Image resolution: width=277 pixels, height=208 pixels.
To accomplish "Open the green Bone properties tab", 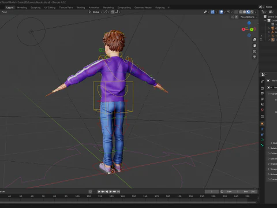I will point(262,145).
